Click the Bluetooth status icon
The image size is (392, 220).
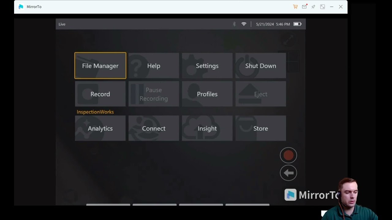tap(234, 24)
